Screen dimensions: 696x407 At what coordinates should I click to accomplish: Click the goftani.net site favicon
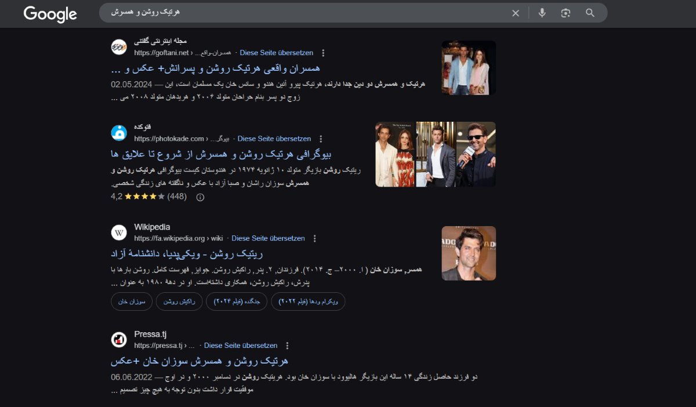(x=119, y=47)
